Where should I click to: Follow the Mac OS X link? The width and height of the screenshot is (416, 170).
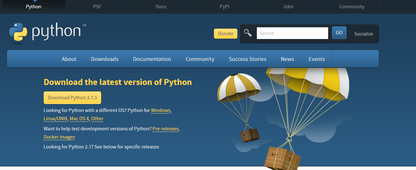[x=79, y=119]
